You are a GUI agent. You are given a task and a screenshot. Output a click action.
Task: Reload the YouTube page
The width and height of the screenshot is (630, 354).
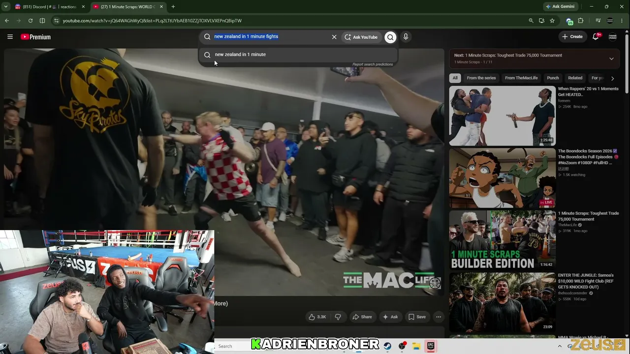[31, 21]
